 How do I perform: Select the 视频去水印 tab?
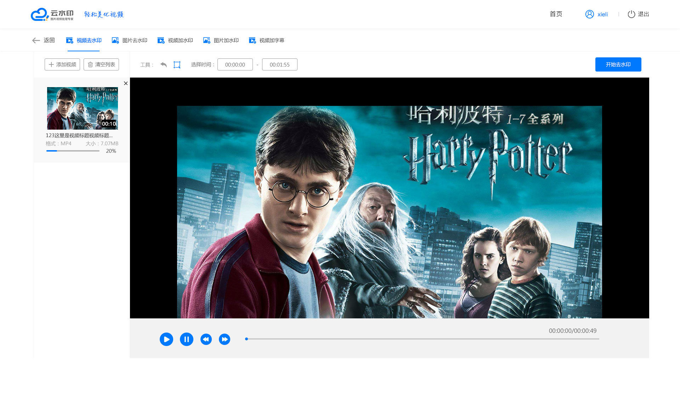[x=84, y=40]
